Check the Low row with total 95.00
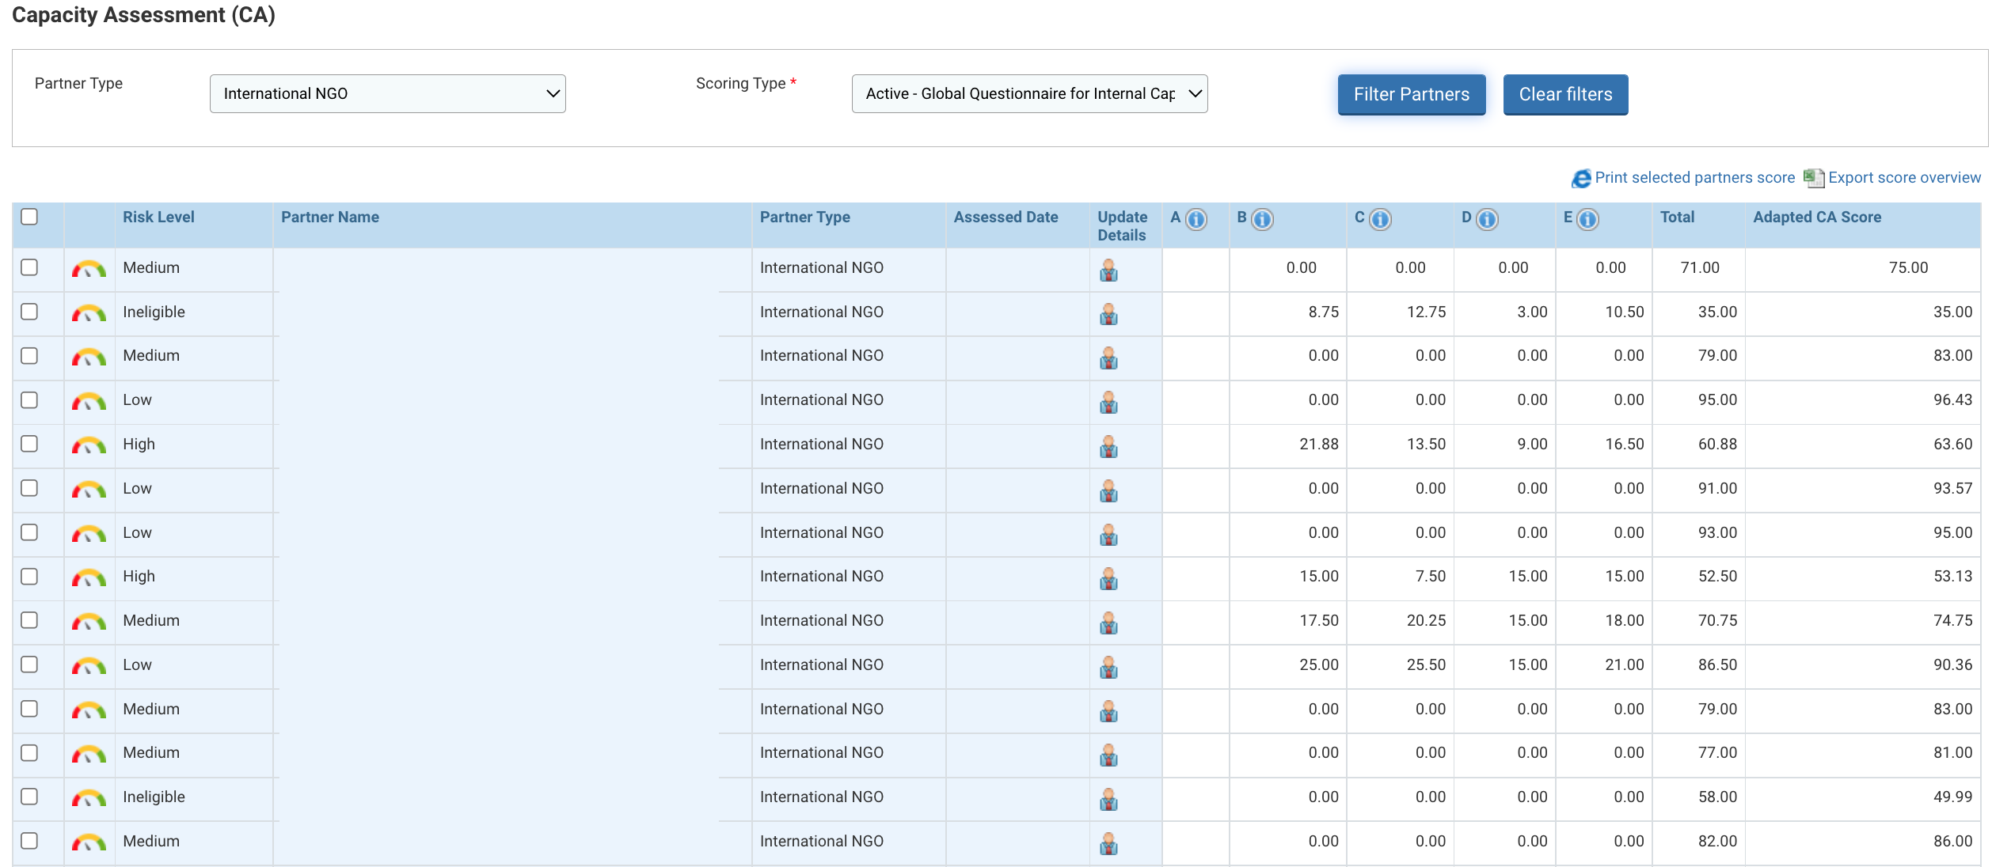This screenshot has width=1992, height=867. click(29, 400)
